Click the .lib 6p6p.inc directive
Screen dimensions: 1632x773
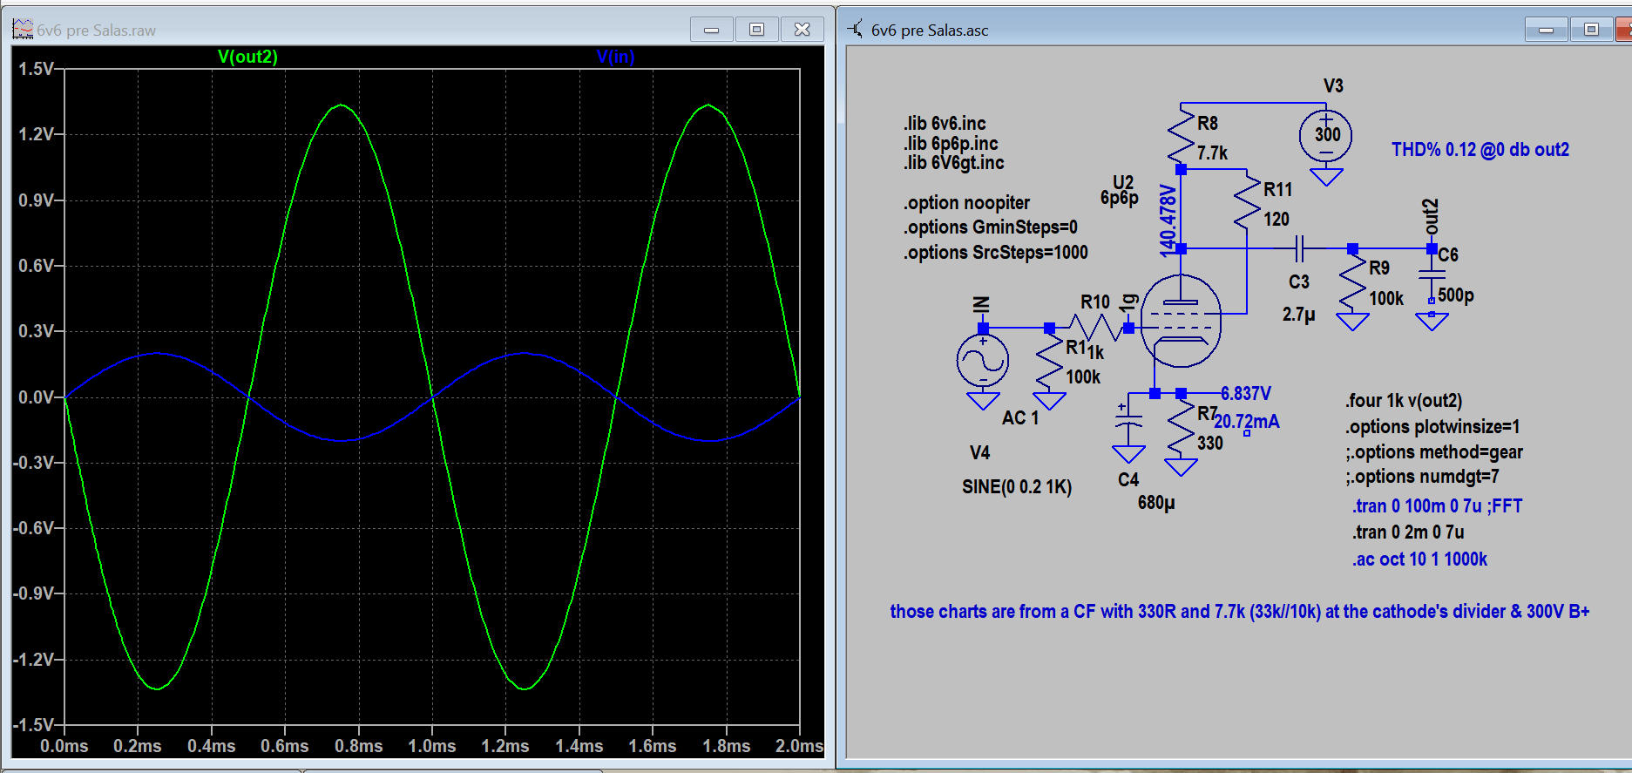pos(951,143)
